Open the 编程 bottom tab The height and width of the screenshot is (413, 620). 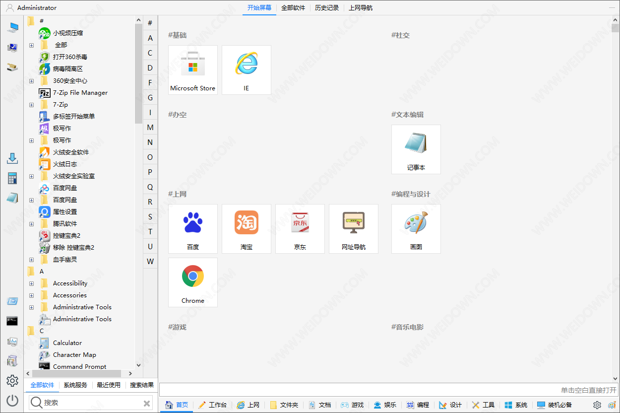click(x=418, y=405)
